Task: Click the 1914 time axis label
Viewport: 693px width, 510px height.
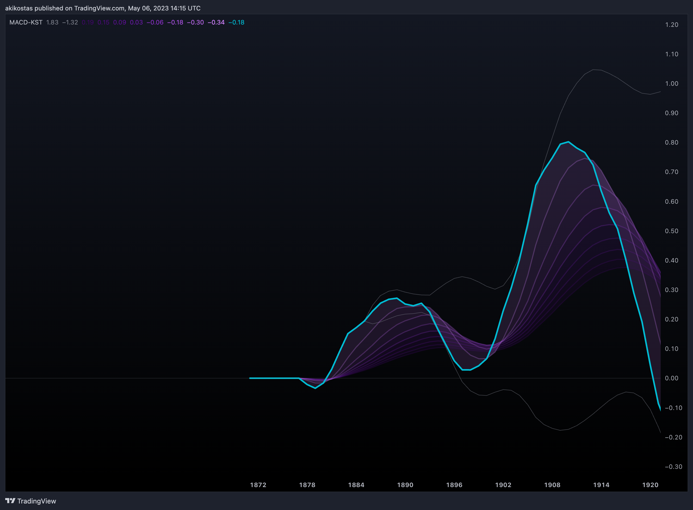Action: [x=601, y=485]
